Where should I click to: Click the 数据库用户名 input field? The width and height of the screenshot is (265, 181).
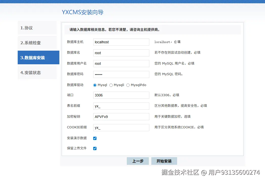[121, 64]
